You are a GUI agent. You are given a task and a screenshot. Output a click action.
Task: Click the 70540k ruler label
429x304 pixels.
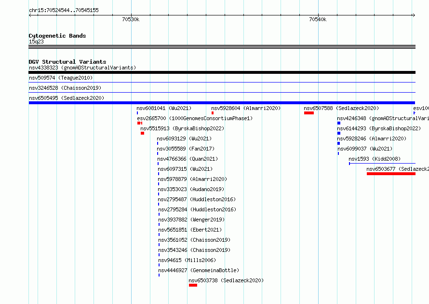pos(318,19)
